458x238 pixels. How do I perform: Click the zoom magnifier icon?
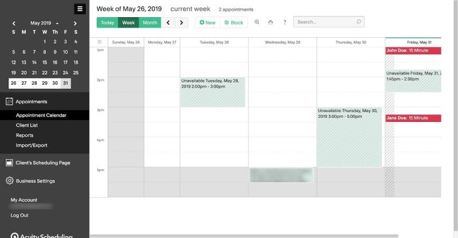256,22
